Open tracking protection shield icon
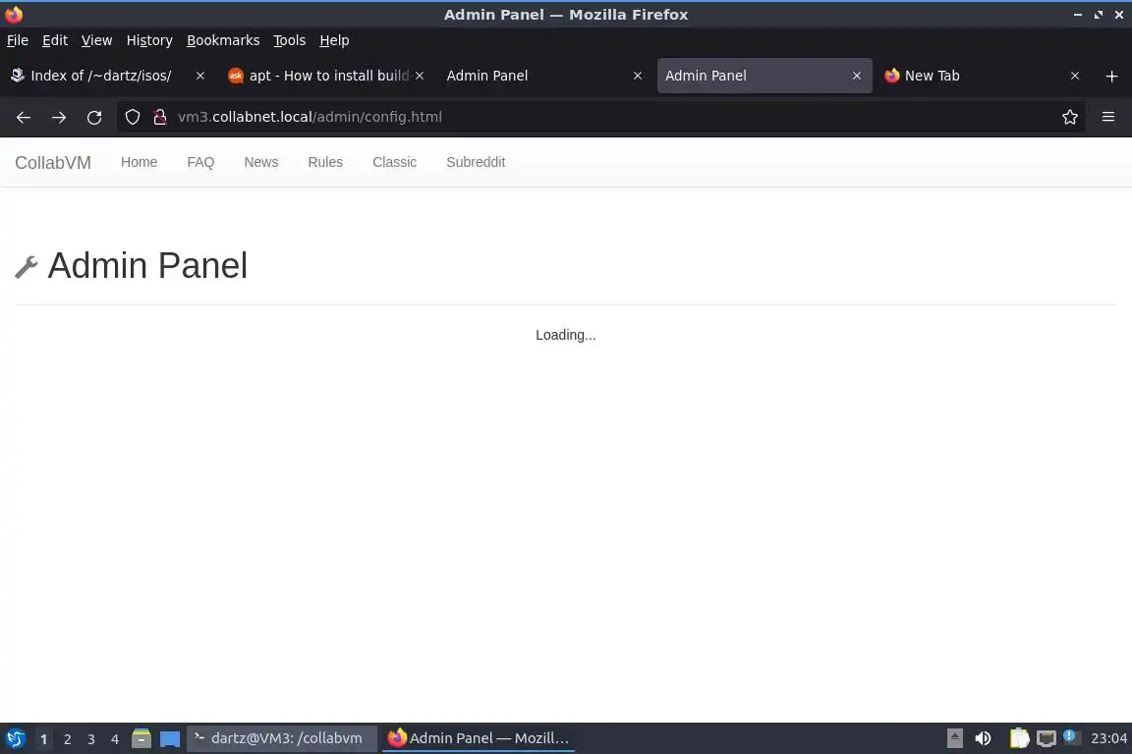 coord(132,117)
